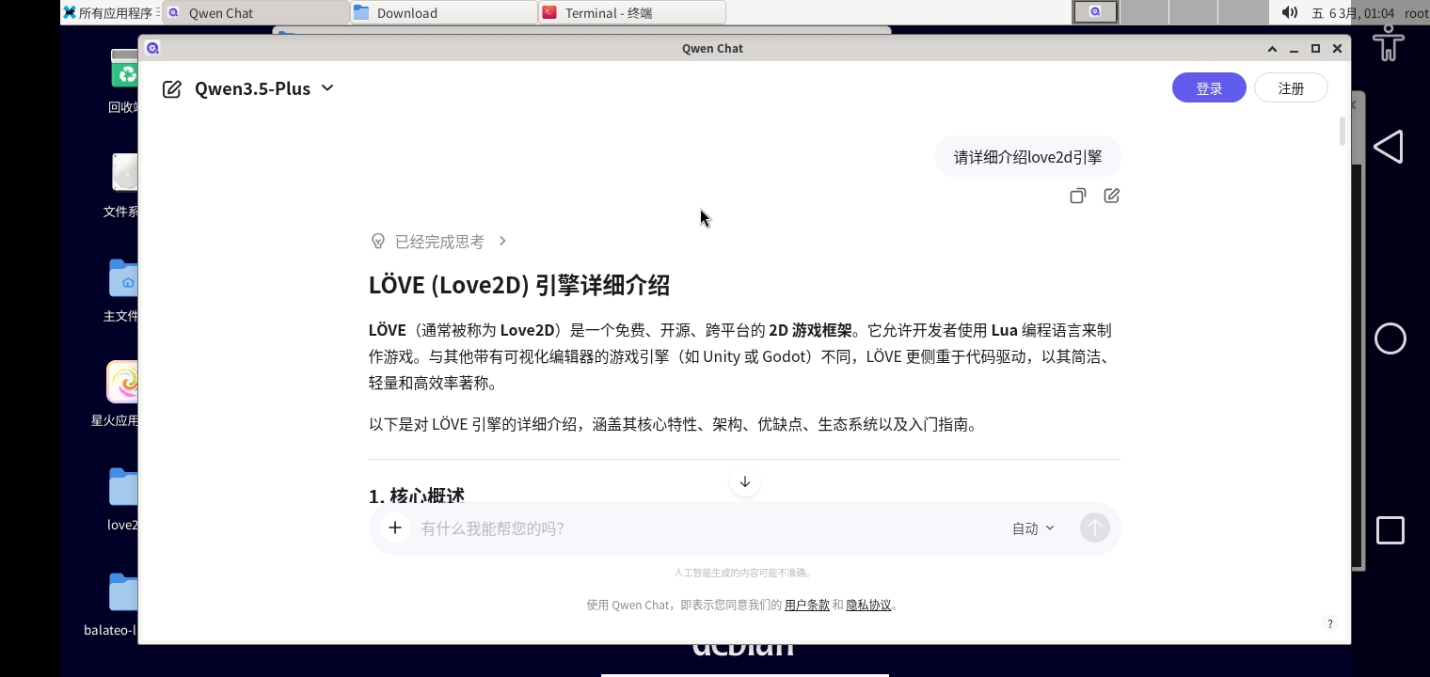Select the love2d folder on the desktop

[x=123, y=498]
